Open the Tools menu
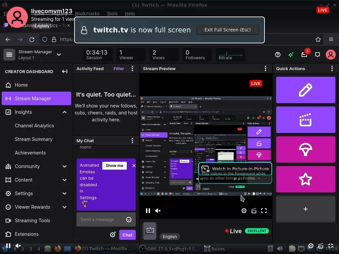 click(112, 14)
